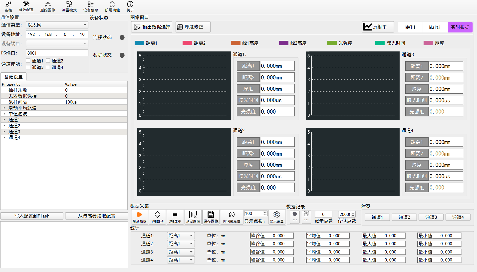Open 参数配置 parameter configuration
This screenshot has height=272, width=477.
(x=26, y=6)
